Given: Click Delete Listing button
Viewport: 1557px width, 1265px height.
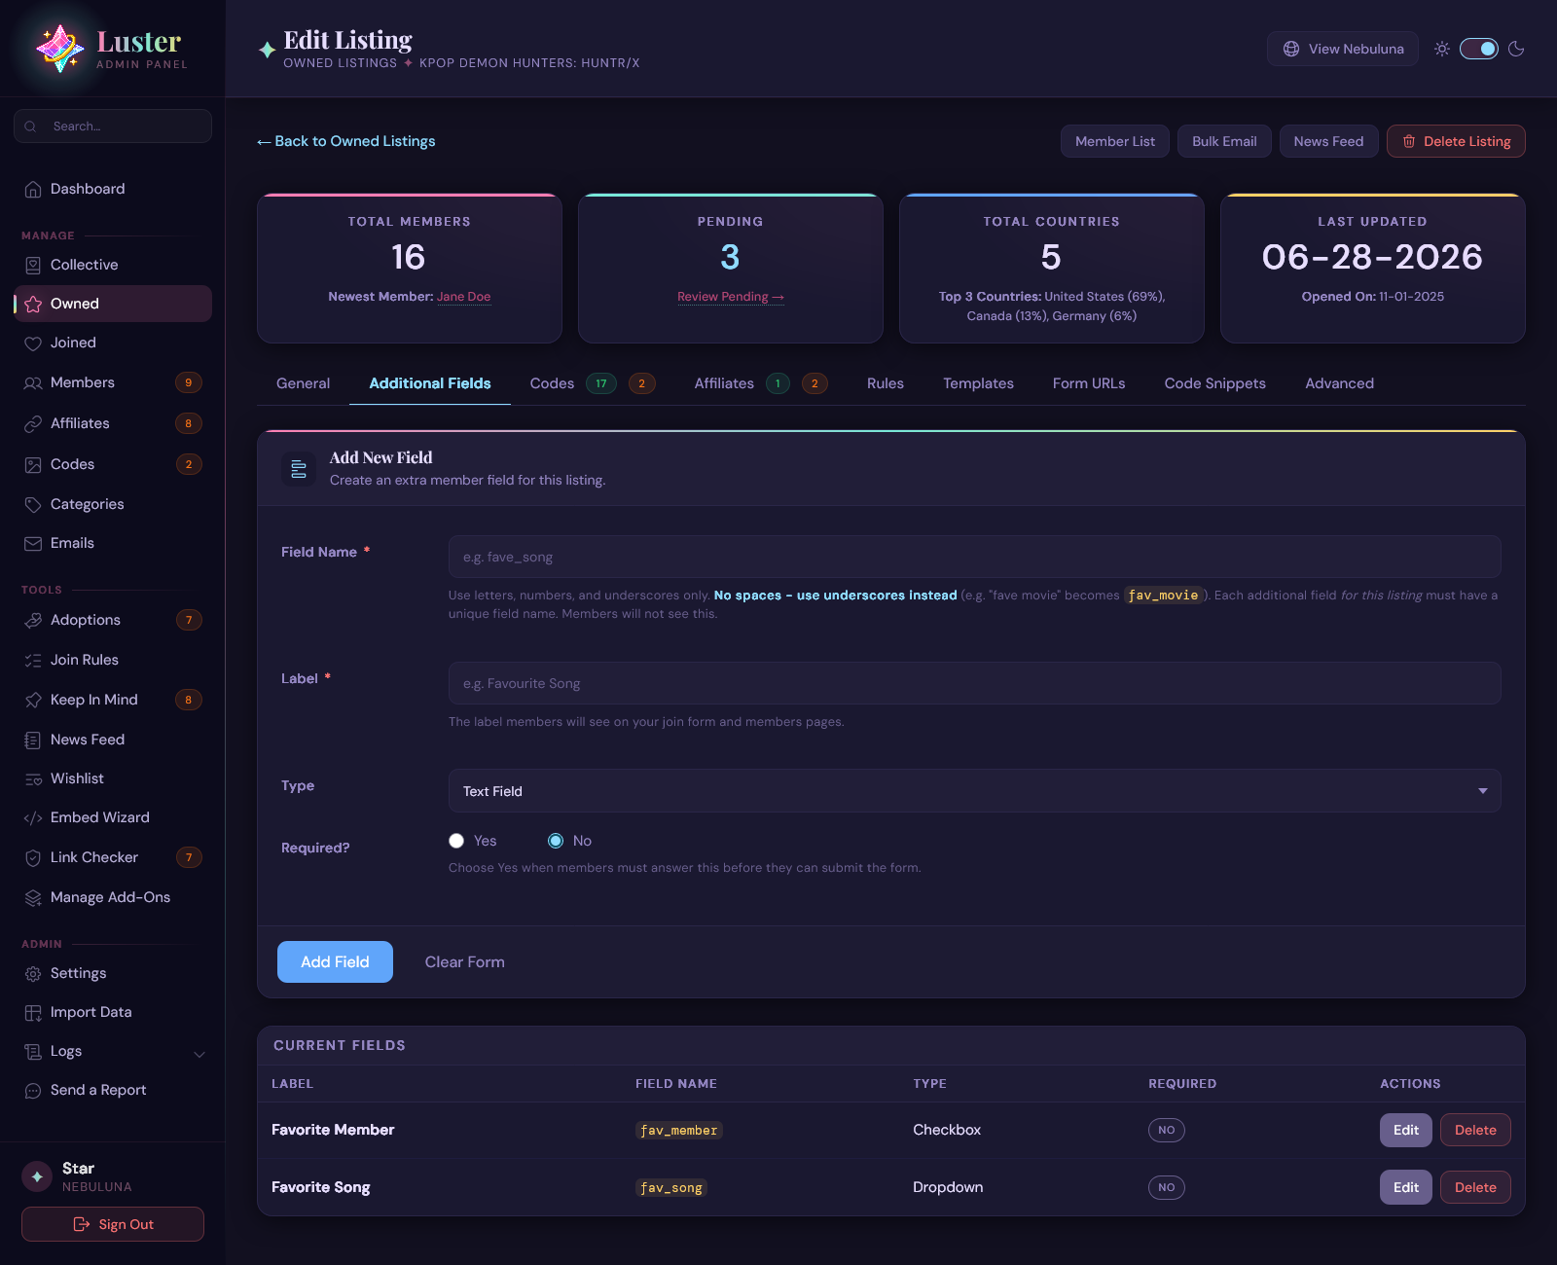Looking at the screenshot, I should point(1456,141).
